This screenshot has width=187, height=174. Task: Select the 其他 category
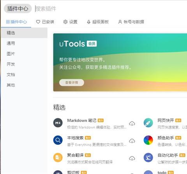click(24, 85)
